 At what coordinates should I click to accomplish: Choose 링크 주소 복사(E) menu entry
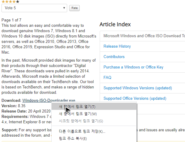pos(94,138)
